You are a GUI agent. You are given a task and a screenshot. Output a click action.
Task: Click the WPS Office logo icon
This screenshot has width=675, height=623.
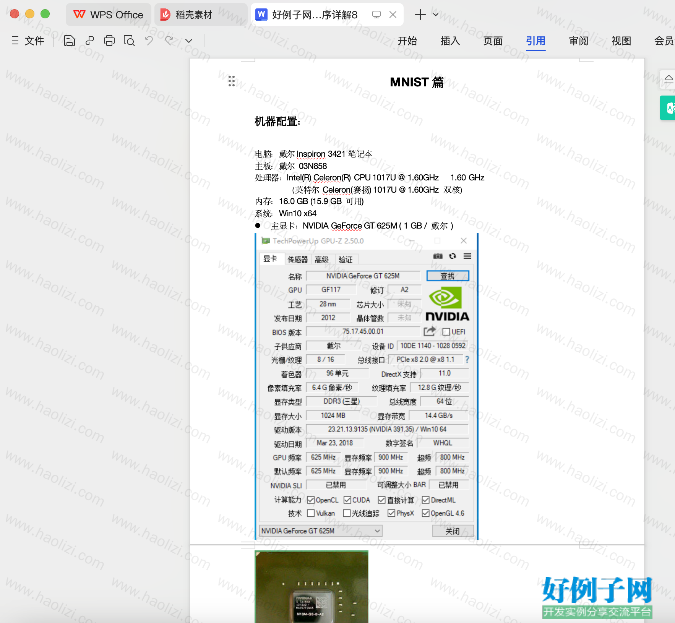click(x=79, y=15)
